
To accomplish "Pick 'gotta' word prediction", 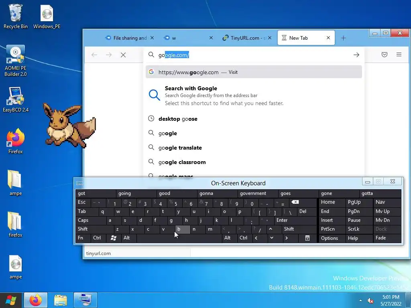I will pos(380,193).
